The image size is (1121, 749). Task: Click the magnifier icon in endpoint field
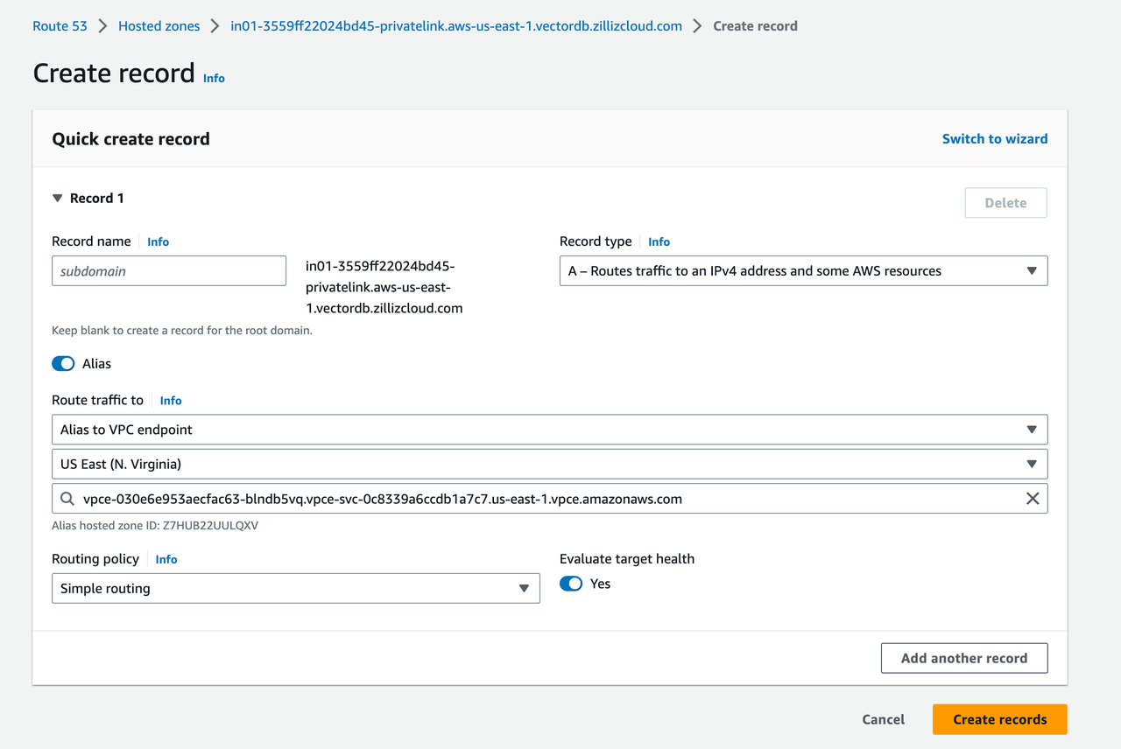(x=67, y=499)
